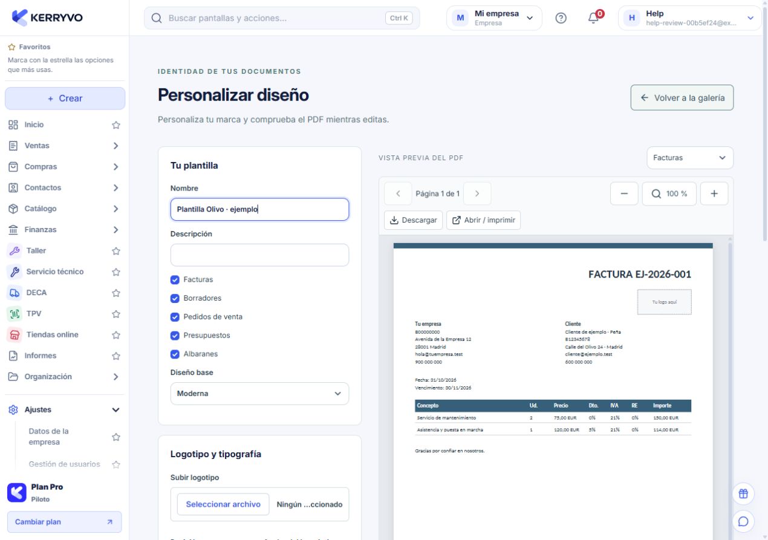Click the TPV scanner icon
768x540 pixels.
[x=15, y=314]
